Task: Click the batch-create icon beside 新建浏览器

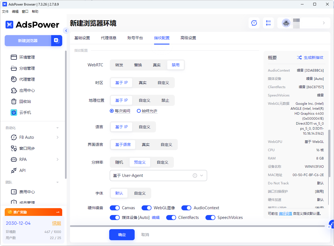Action: 56,41
